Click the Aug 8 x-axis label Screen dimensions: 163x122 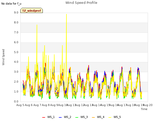(46, 105)
